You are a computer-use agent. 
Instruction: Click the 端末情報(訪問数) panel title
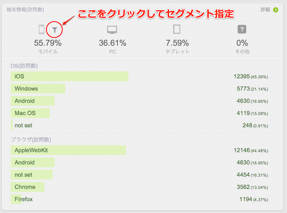25,9
